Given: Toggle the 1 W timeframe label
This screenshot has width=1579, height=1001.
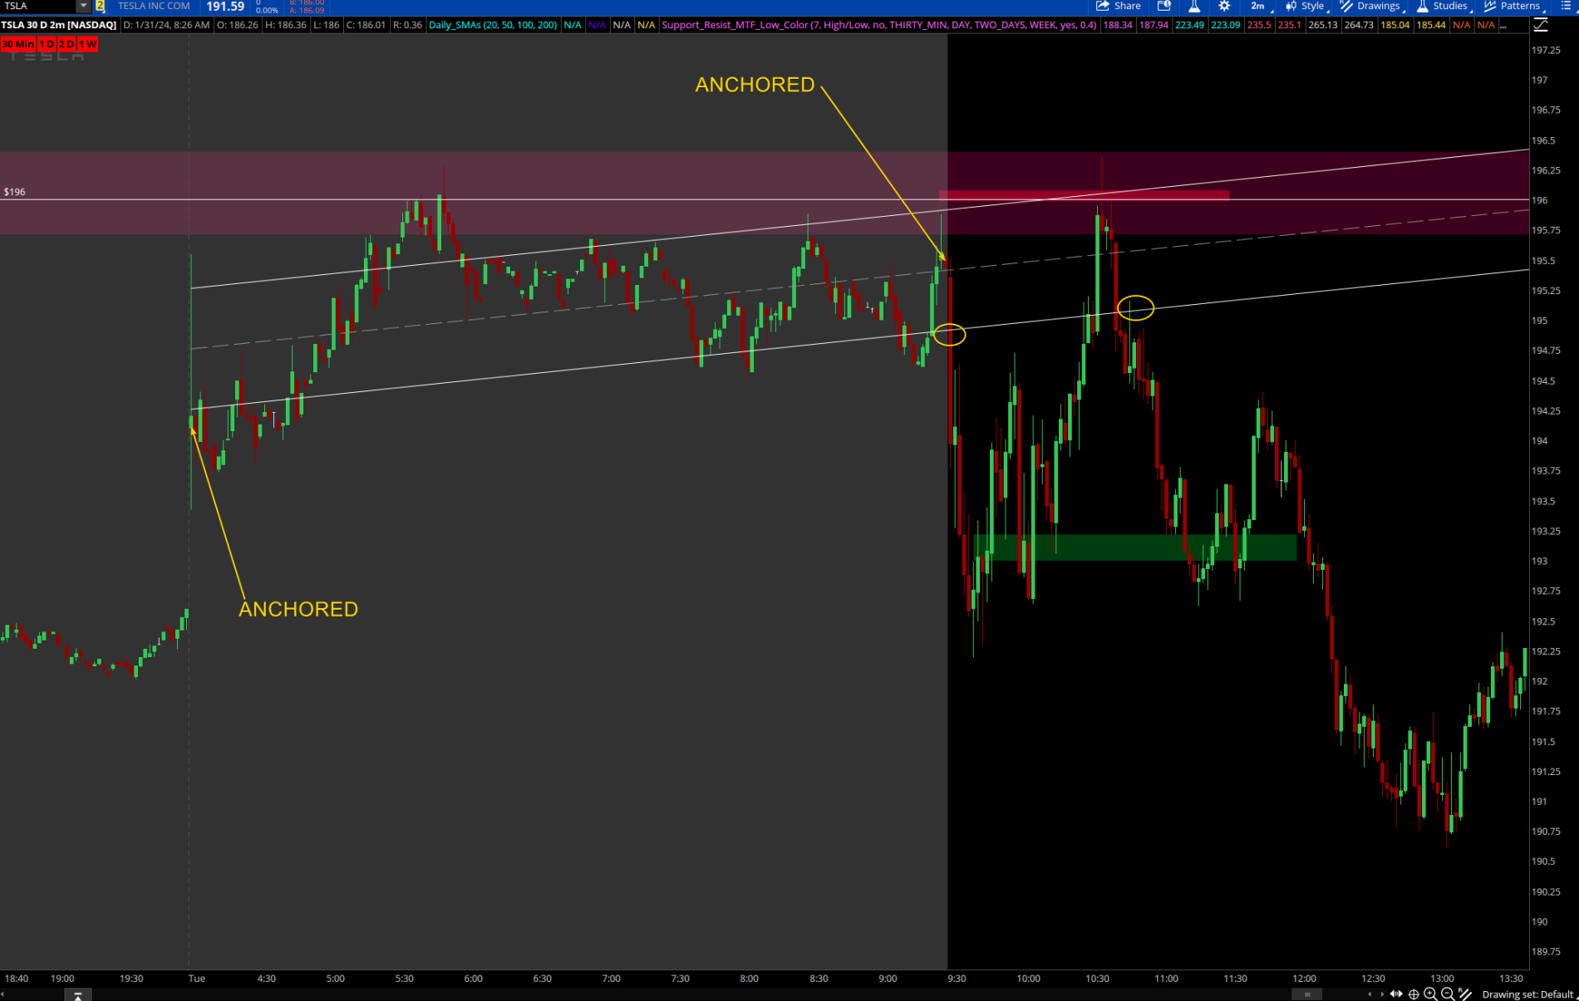Looking at the screenshot, I should (x=87, y=44).
